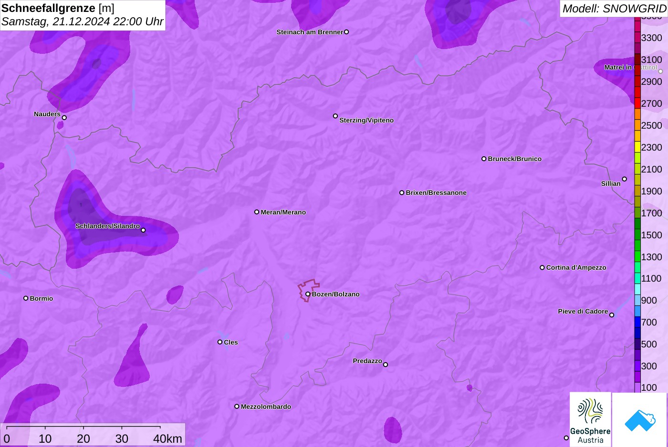Image resolution: width=668 pixels, height=447 pixels.
Task: Click the 40km scale bar label
Action: tap(167, 438)
